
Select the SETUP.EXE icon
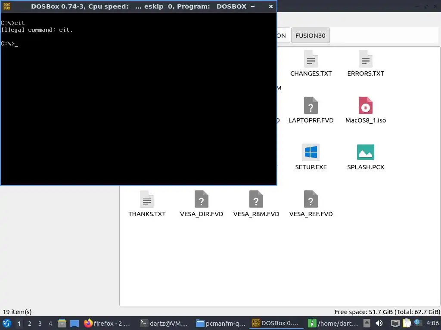[311, 153]
